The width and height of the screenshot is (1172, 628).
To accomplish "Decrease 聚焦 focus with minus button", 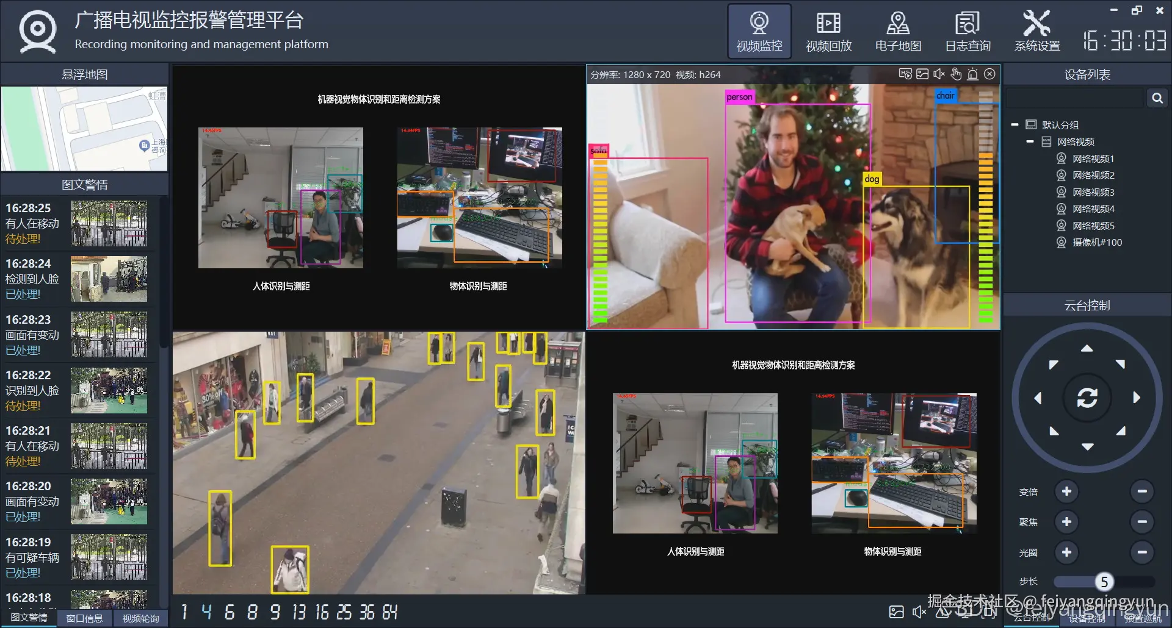I will [1142, 522].
